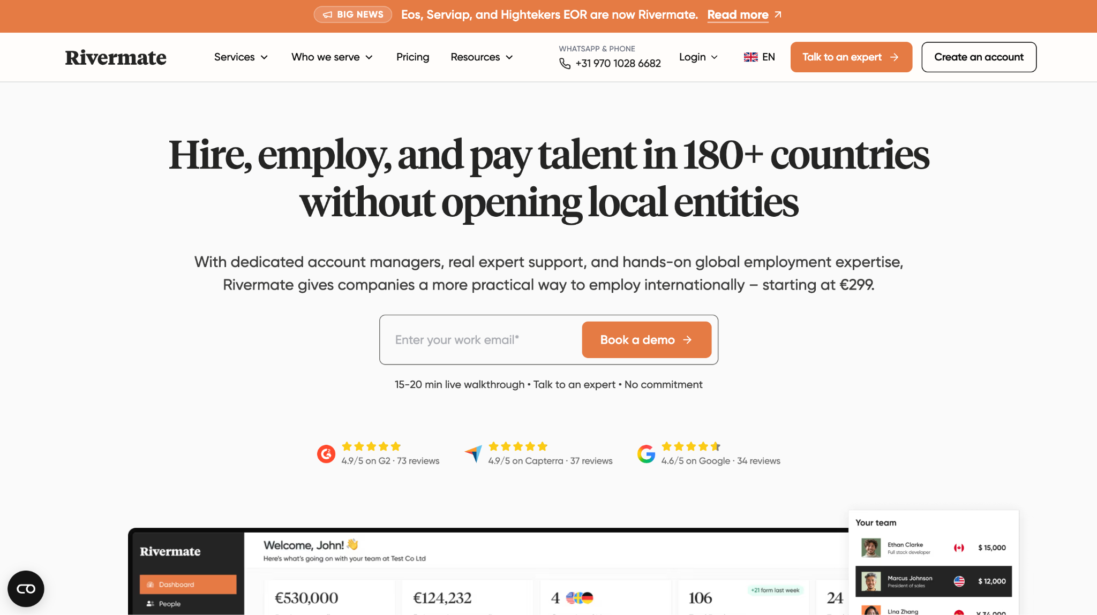The image size is (1097, 615).
Task: Click Ethan Clarke's avatar in Your team
Action: pos(871,548)
